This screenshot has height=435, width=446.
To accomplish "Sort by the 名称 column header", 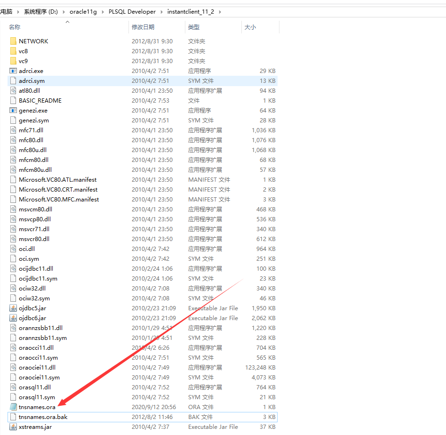I will [15, 27].
